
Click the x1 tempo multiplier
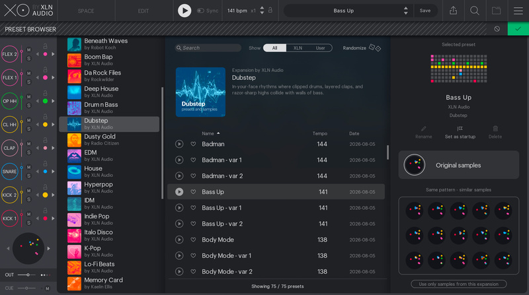[253, 11]
